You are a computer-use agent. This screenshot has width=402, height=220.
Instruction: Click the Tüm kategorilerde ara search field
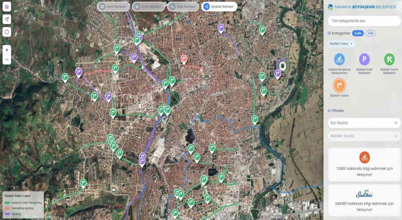pos(364,21)
